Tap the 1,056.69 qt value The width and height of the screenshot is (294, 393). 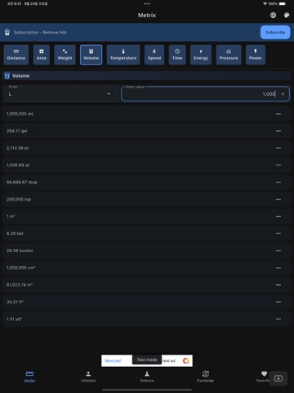click(18, 165)
